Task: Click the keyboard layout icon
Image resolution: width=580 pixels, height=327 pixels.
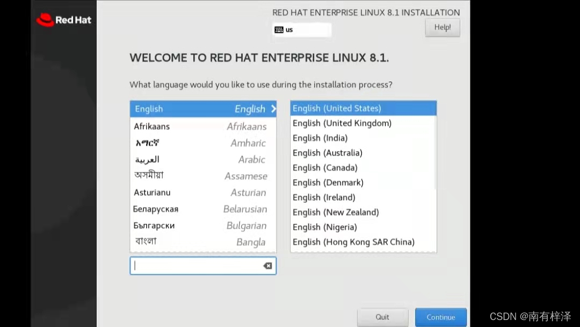Action: coord(279,30)
